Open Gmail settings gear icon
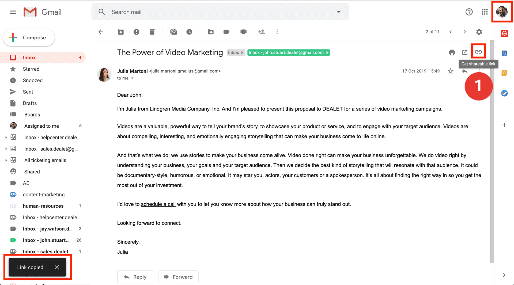The image size is (514, 285). click(479, 32)
